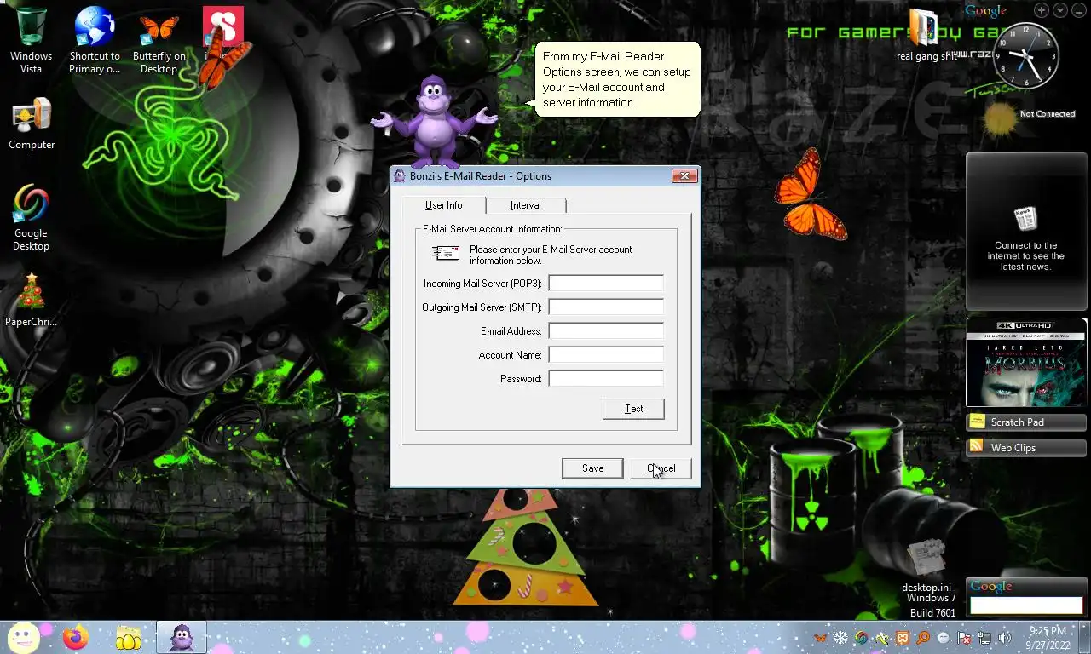
Task: Click the show desktop button at taskbar end
Action: (1085, 638)
